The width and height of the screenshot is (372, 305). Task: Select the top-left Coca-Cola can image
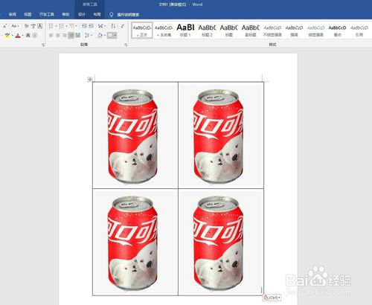click(x=132, y=137)
